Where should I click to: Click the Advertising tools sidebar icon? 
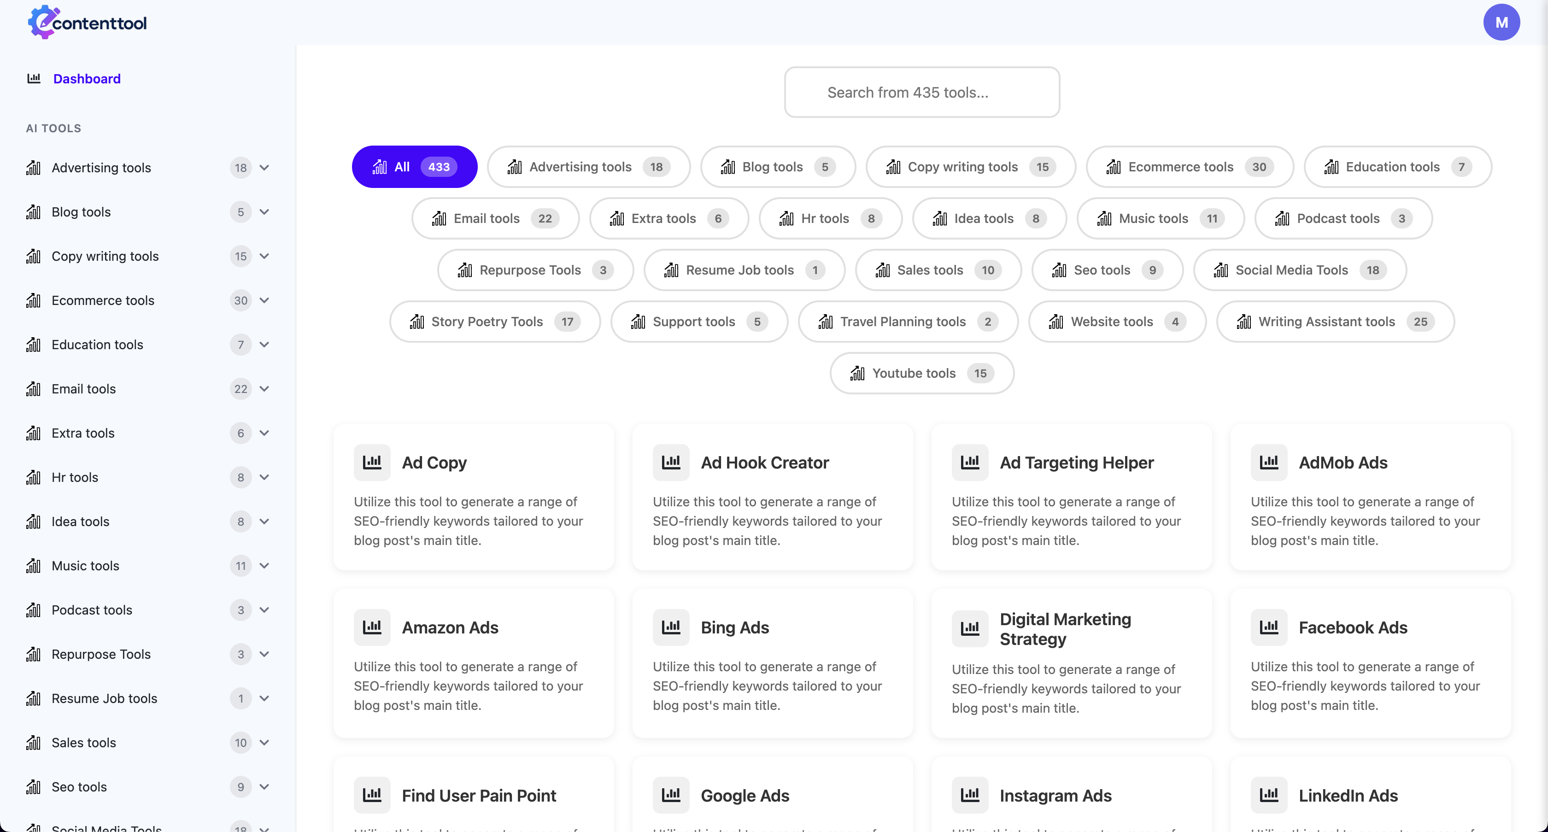[34, 168]
